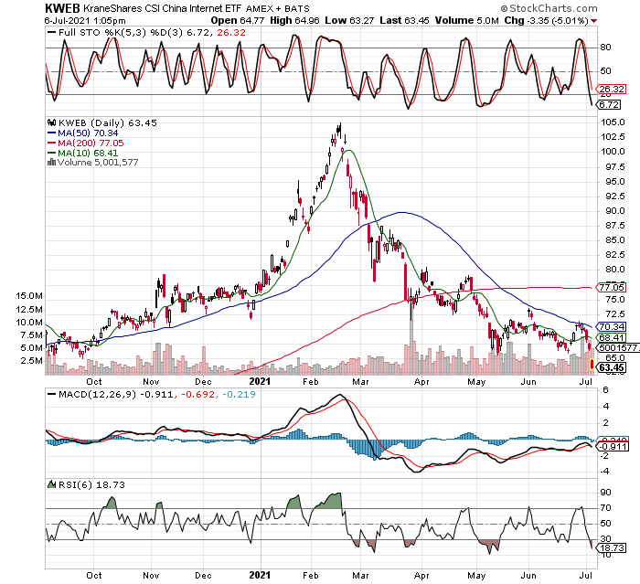
Task: Click the RSI(6) 18.73 label text
Action: coord(91,484)
